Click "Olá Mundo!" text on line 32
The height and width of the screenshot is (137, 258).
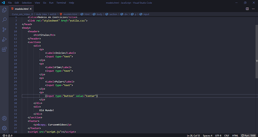tap(46, 111)
